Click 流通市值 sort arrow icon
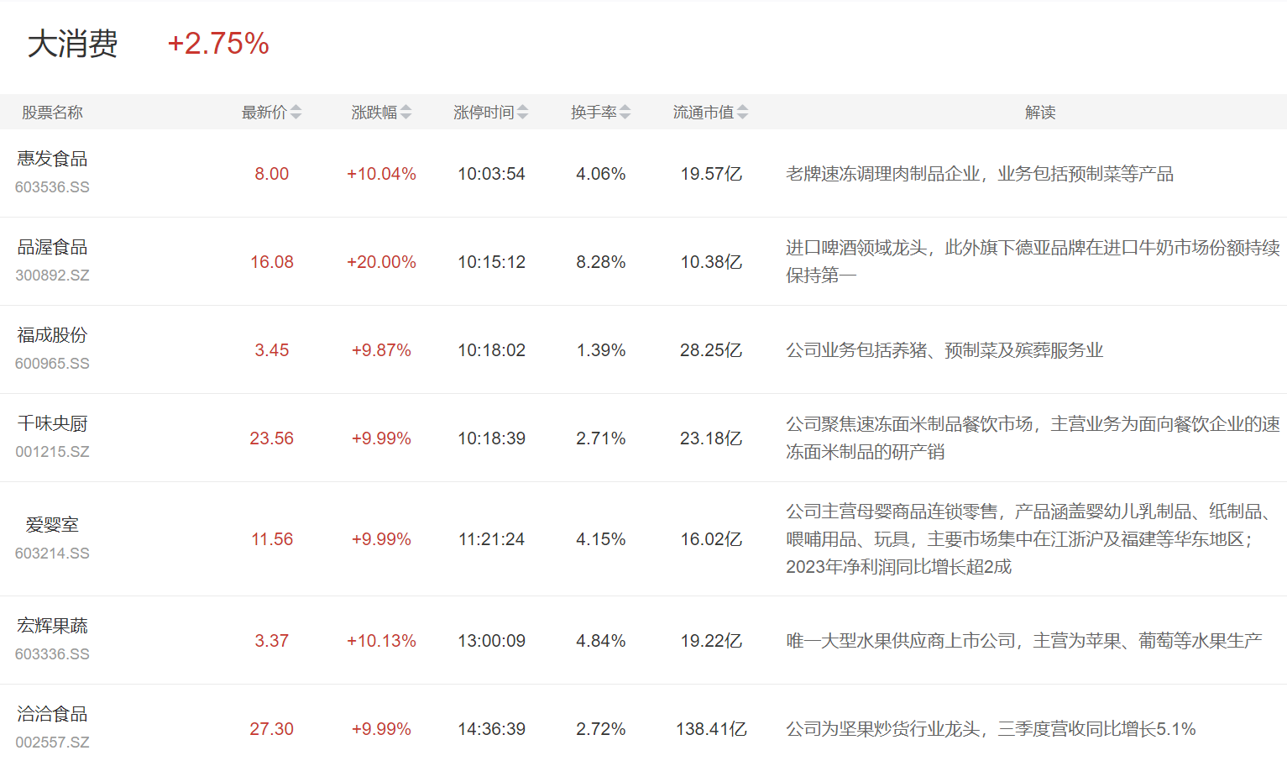 pyautogui.click(x=742, y=113)
